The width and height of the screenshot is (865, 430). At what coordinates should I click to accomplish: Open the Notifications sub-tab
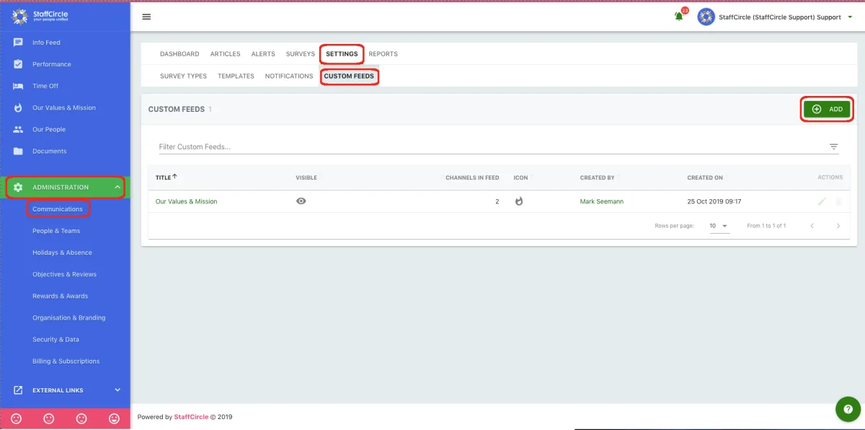pyautogui.click(x=289, y=76)
